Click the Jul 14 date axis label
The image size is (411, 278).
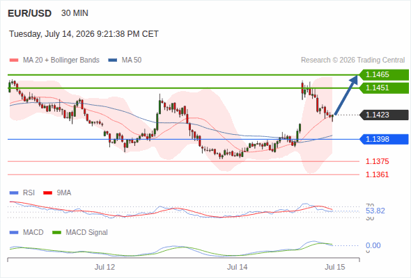click(238, 267)
